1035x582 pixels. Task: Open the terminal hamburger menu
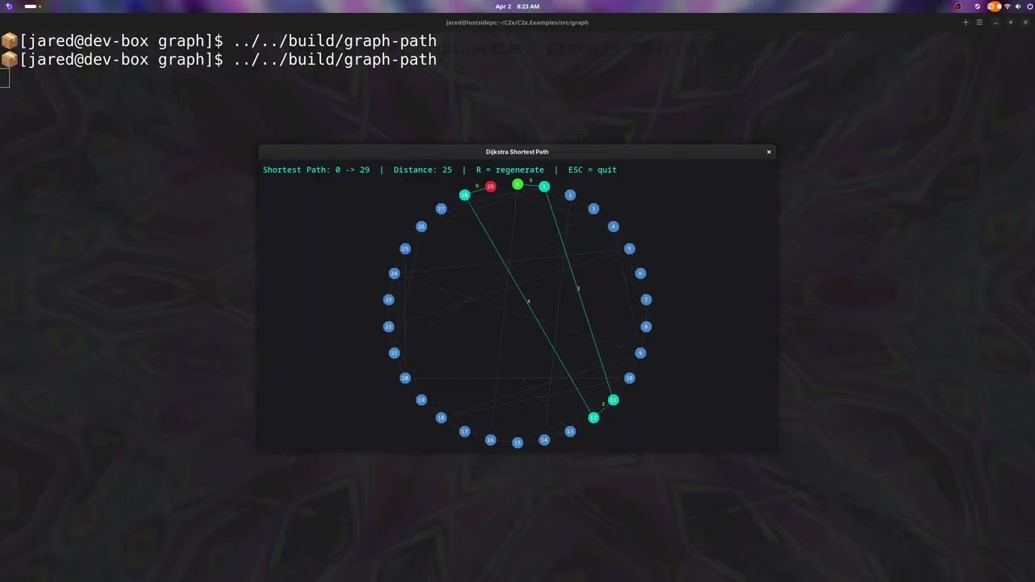coord(979,23)
